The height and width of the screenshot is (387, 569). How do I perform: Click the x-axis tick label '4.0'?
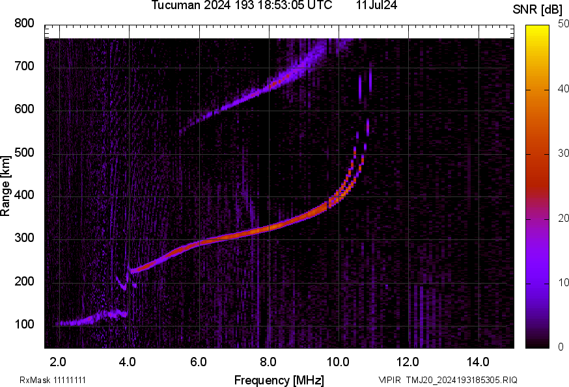(128, 362)
